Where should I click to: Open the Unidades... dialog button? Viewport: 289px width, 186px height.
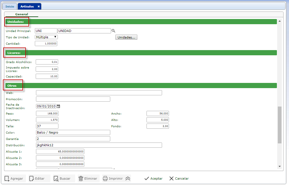126,37
